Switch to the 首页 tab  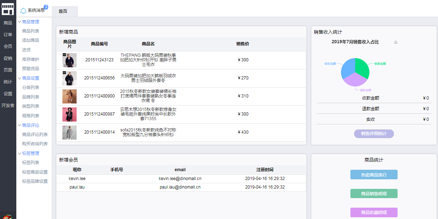coord(65,11)
